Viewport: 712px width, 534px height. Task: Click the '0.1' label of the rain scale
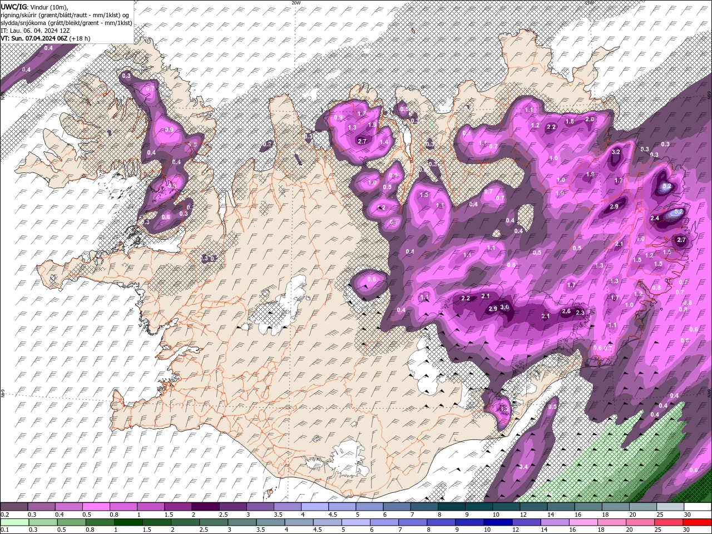coord(5,530)
